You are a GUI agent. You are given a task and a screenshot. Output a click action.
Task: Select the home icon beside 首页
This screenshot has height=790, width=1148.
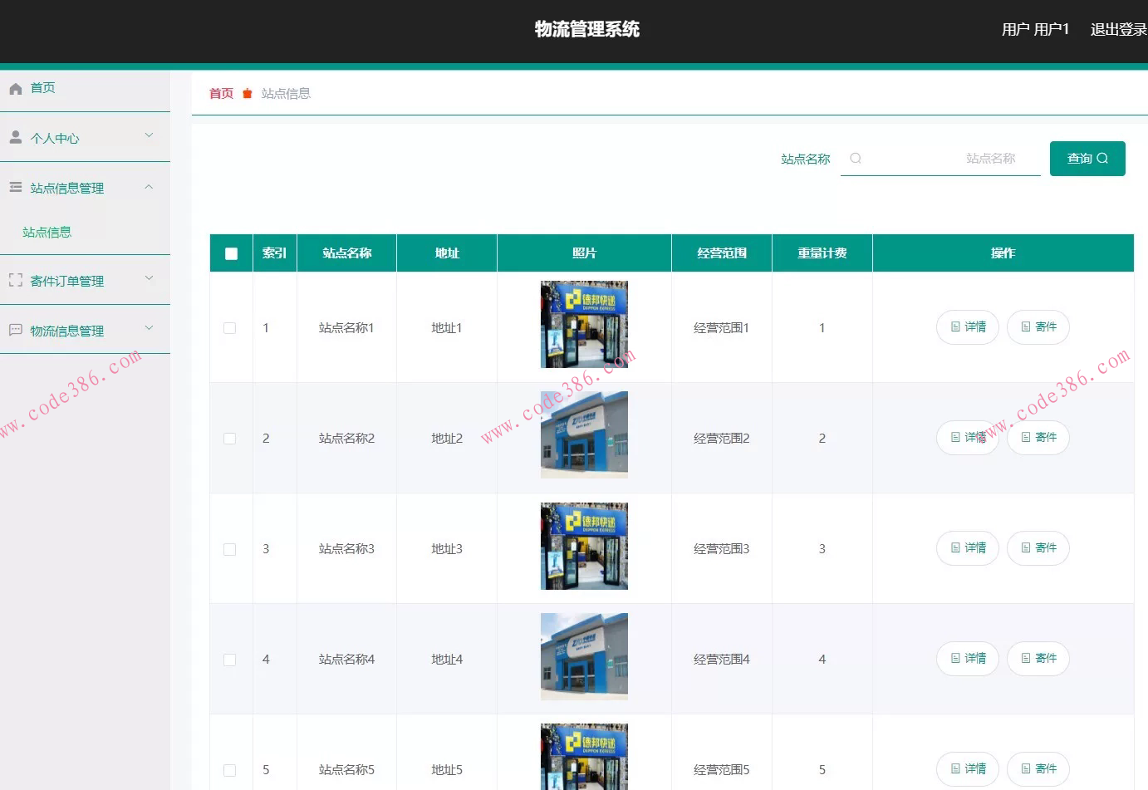(x=15, y=87)
